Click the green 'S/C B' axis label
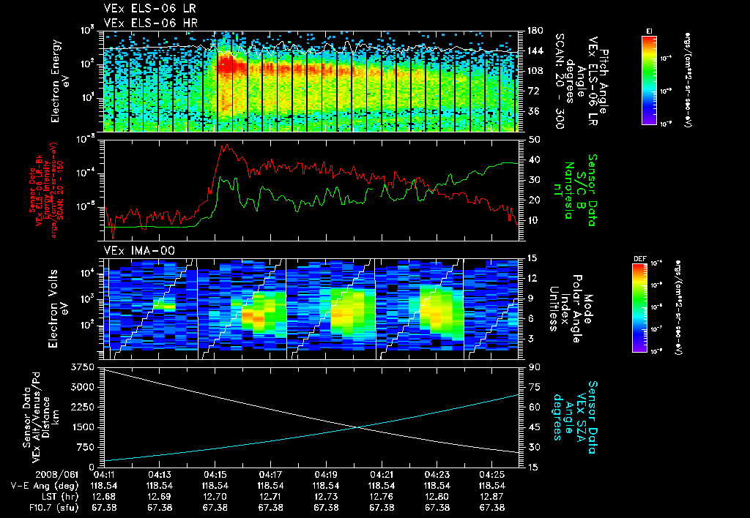Screen dimensions: 750x518 [580, 189]
